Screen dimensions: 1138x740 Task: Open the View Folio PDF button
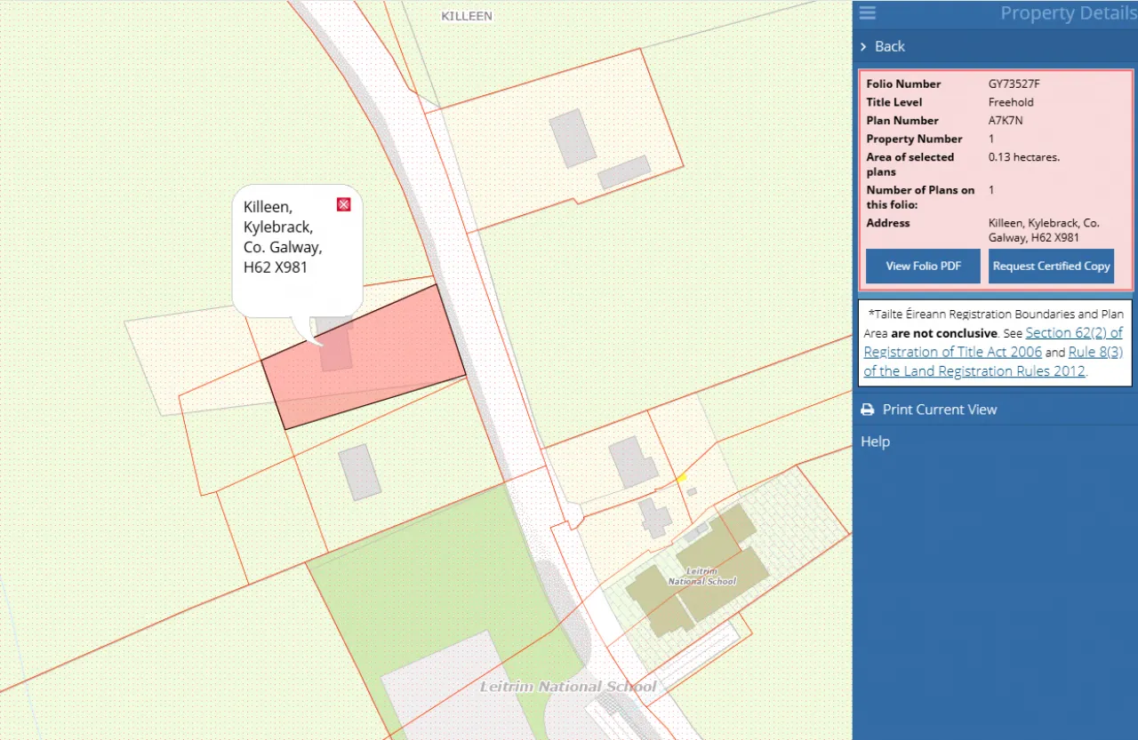click(x=923, y=267)
